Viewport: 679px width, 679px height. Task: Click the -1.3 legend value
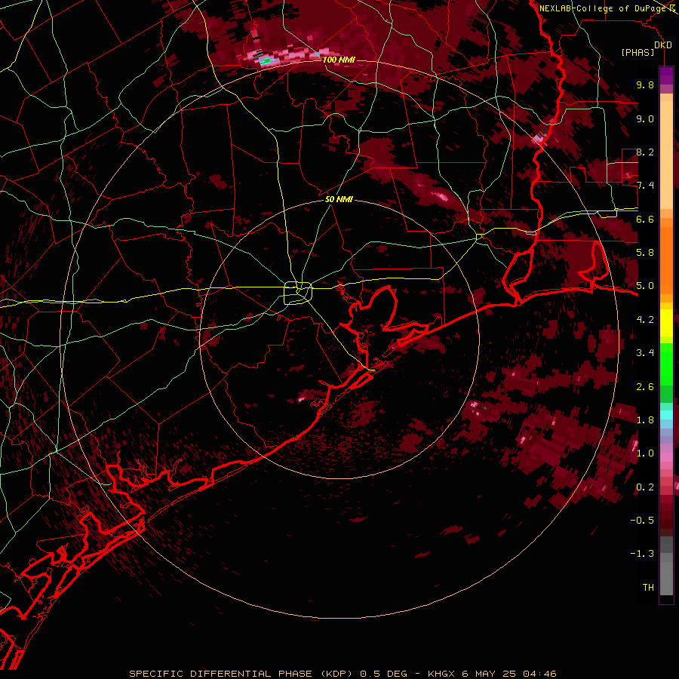(x=642, y=554)
